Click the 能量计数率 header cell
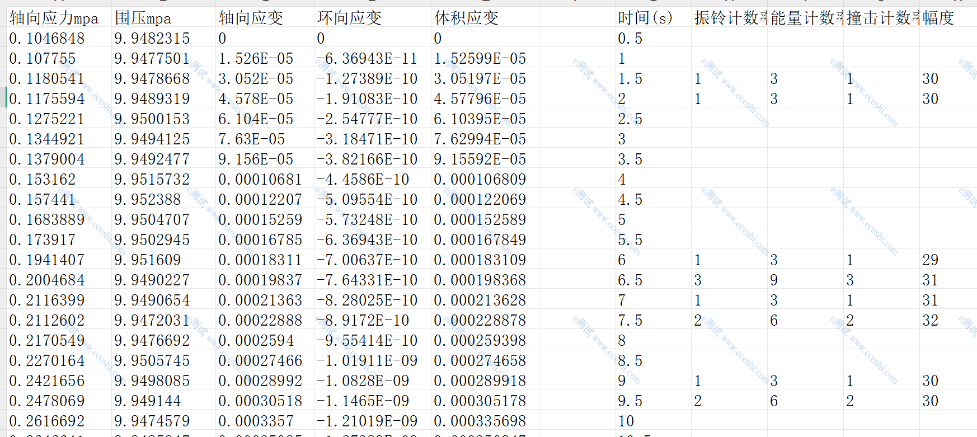Image resolution: width=977 pixels, height=437 pixels. (x=805, y=17)
